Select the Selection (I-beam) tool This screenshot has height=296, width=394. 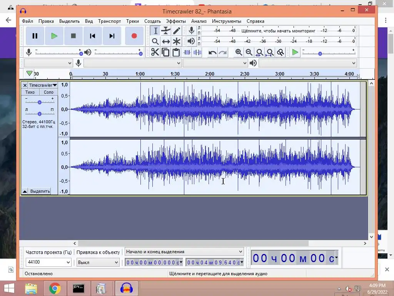pyautogui.click(x=155, y=31)
